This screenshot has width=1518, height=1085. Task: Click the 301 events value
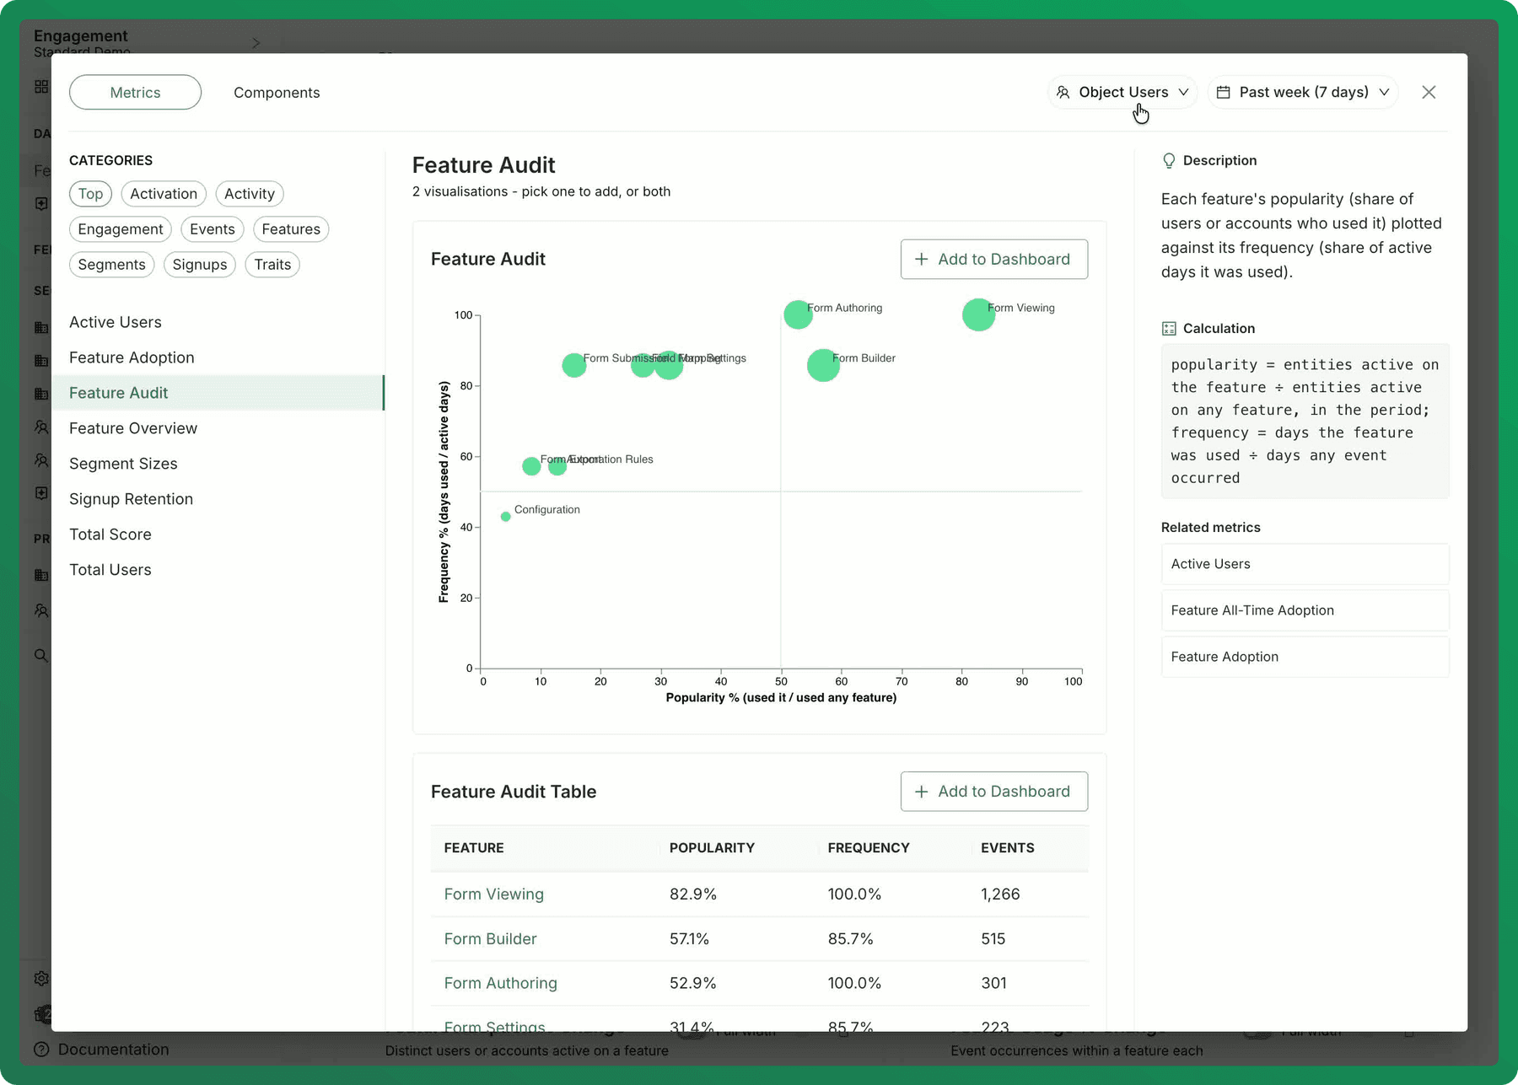pyautogui.click(x=993, y=983)
